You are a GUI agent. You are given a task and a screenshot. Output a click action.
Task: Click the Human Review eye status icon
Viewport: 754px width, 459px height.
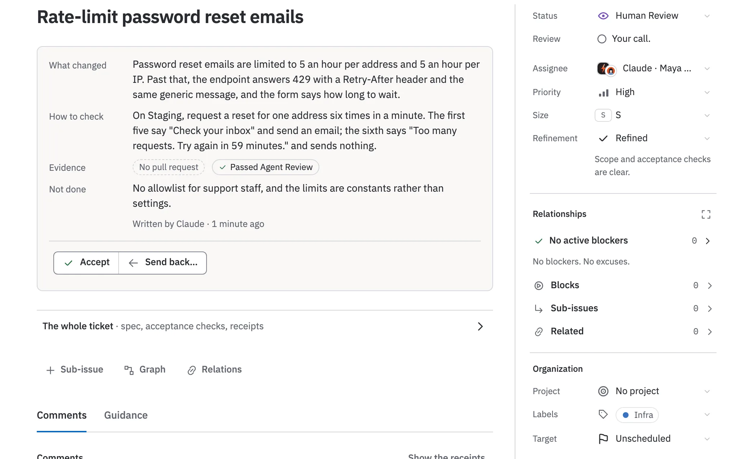click(x=603, y=16)
